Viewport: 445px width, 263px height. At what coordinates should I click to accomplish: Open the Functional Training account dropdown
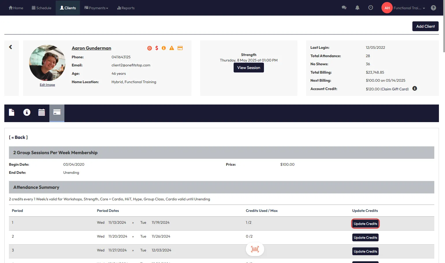click(409, 8)
